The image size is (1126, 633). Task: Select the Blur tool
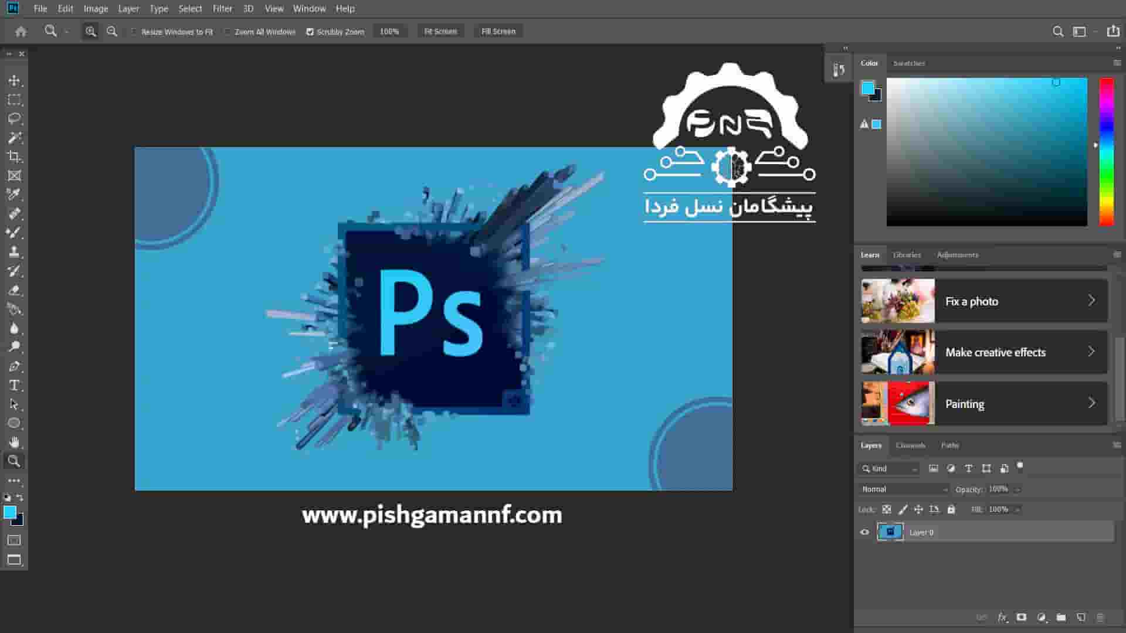pos(14,328)
